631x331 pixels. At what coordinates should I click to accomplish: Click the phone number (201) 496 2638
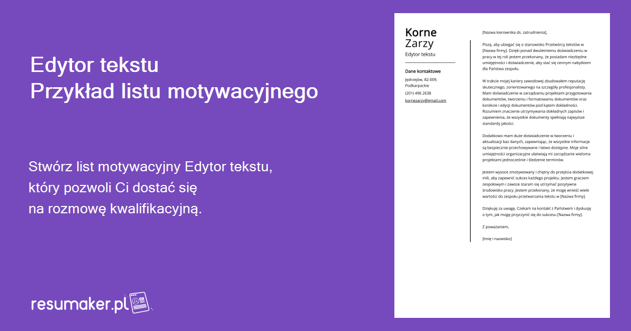418,92
